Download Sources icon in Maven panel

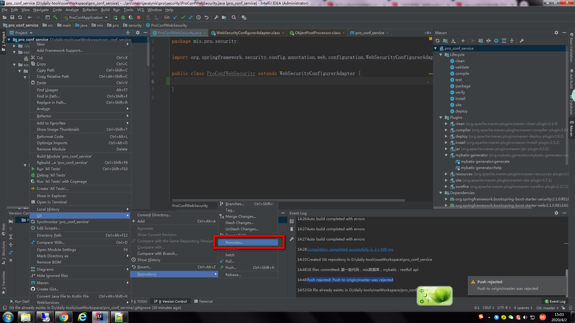click(x=453, y=41)
